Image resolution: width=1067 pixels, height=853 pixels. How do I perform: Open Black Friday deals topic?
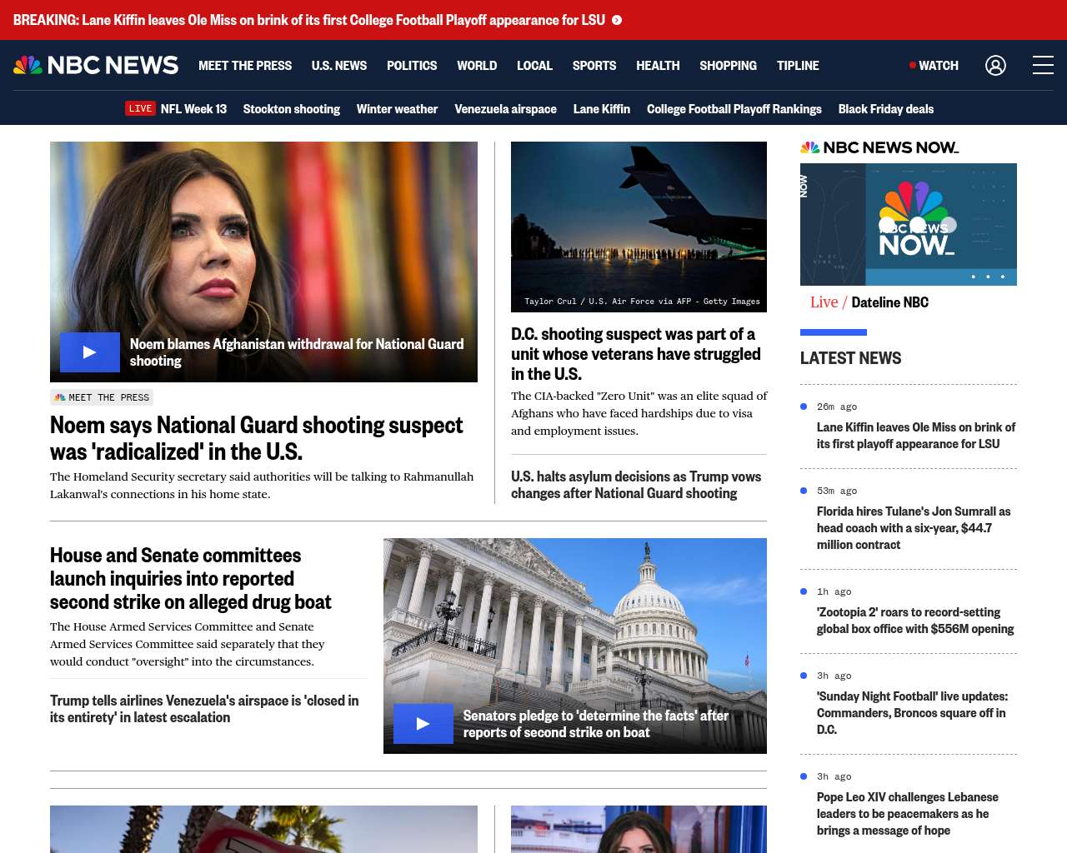point(886,108)
